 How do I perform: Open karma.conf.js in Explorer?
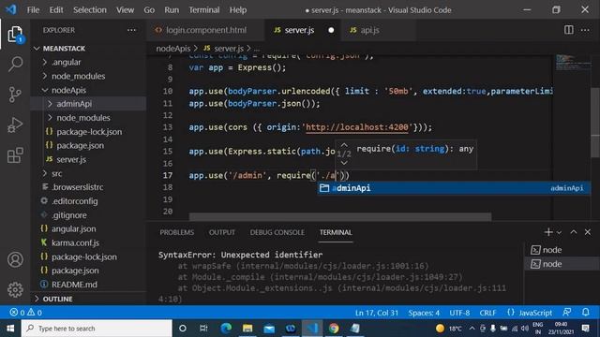tap(75, 242)
